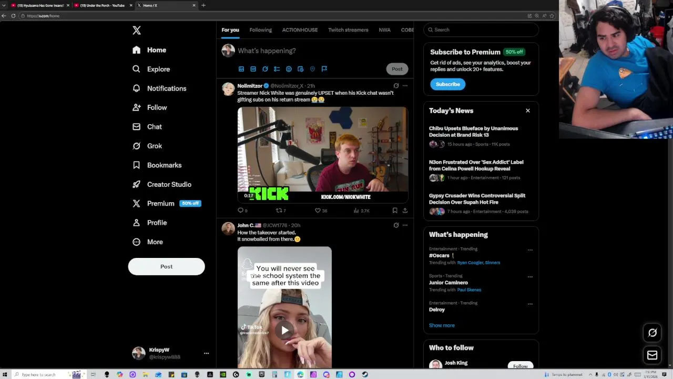Dismiss the Today's News panel
This screenshot has height=379, width=673.
tap(528, 111)
